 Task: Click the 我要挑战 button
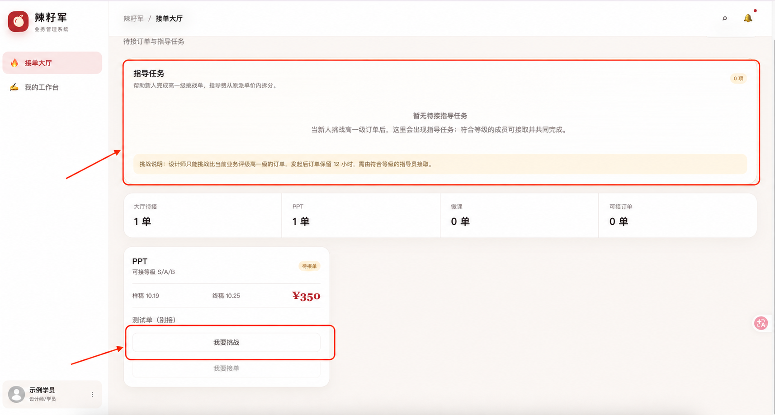[x=227, y=342]
